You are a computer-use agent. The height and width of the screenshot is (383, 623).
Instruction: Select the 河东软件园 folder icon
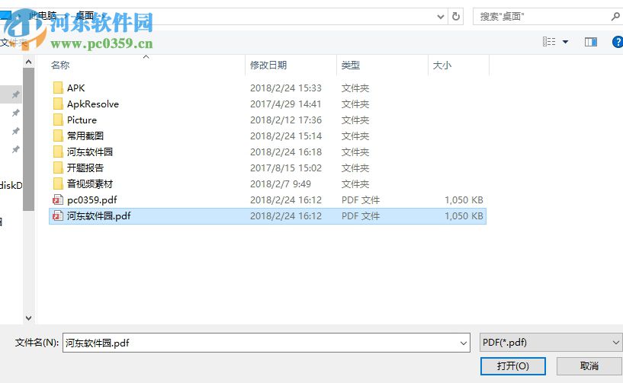tap(58, 152)
